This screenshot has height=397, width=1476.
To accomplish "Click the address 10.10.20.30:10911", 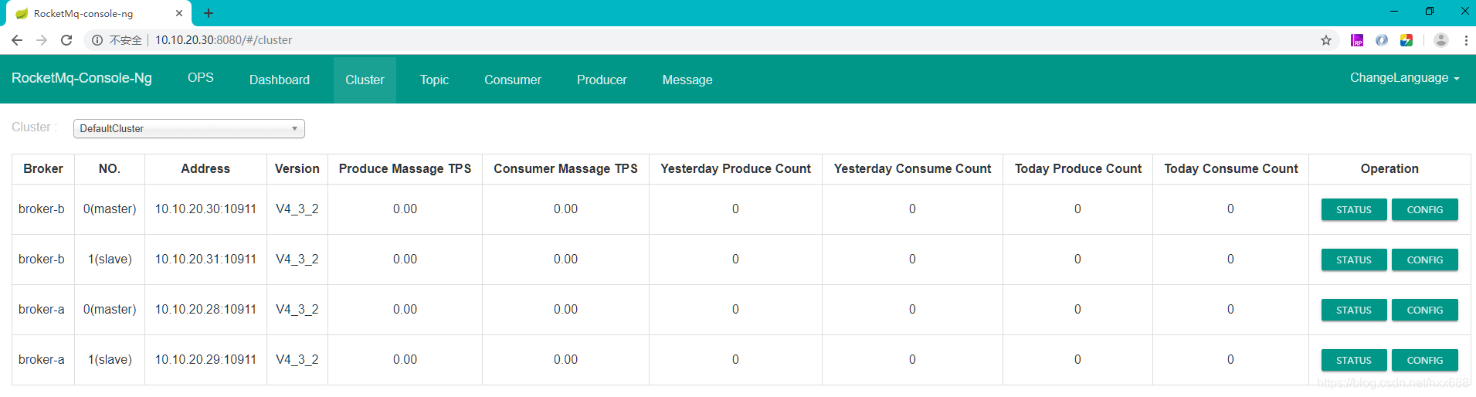I will click(x=205, y=209).
